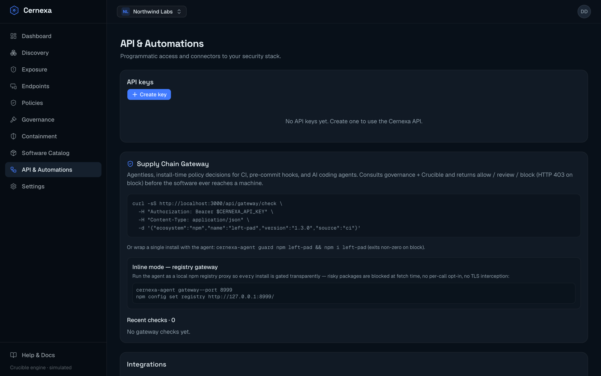Click the Supply Chain Gateway shield icon

[x=130, y=164]
